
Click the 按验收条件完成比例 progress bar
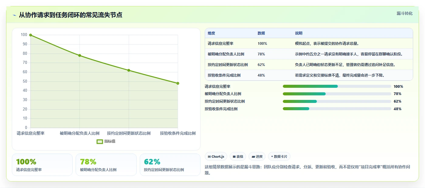[x=337, y=109]
